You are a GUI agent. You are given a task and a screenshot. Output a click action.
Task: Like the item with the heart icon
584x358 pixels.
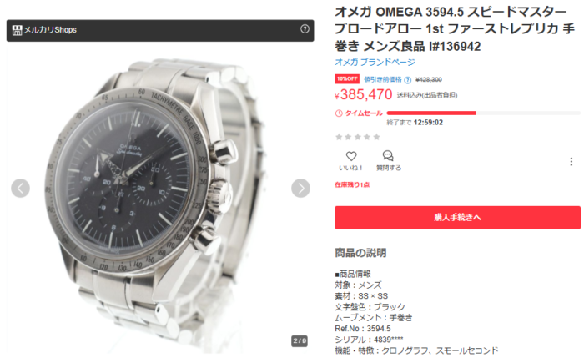tap(351, 156)
